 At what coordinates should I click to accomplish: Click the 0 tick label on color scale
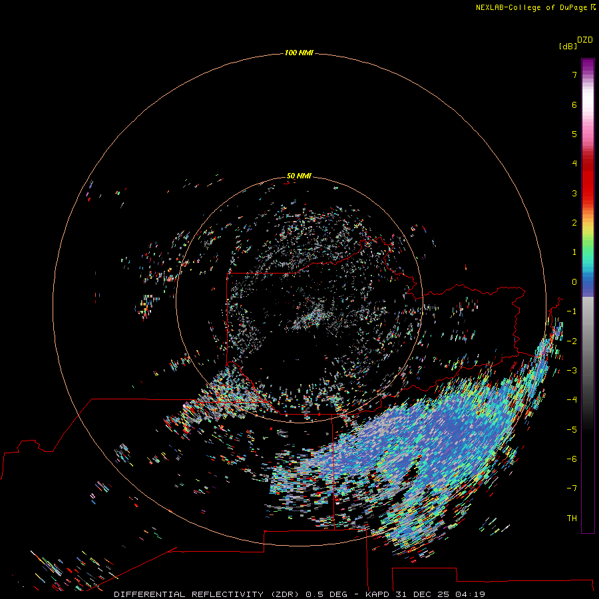(x=574, y=282)
